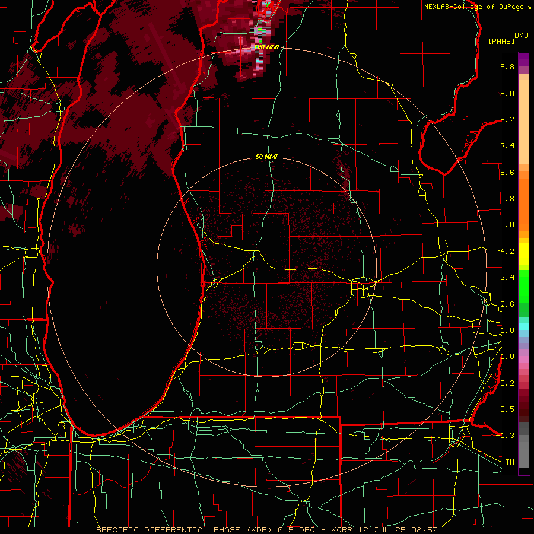The image size is (534, 534).
Task: Click the 6.6 value on the color scale
Action: tap(507, 172)
